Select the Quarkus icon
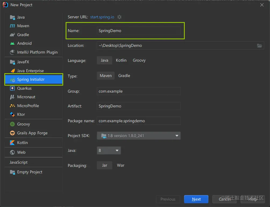270x207 pixels. point(12,88)
